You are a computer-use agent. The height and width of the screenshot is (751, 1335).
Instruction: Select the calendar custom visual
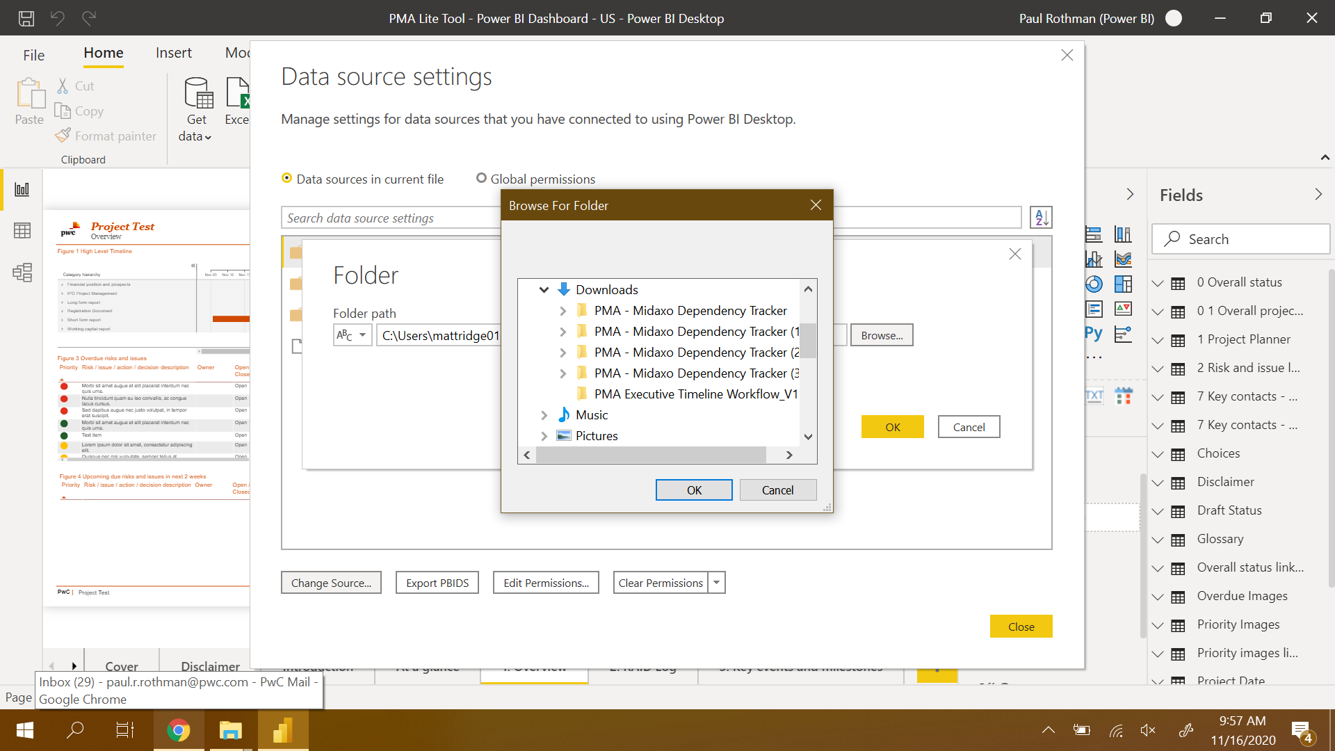click(x=1124, y=396)
